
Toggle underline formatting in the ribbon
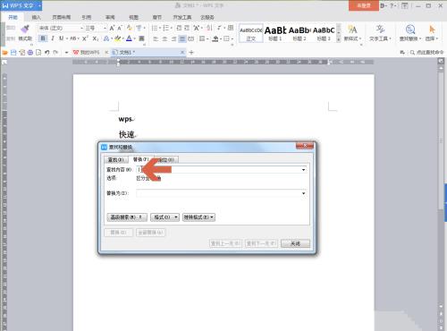(61, 38)
